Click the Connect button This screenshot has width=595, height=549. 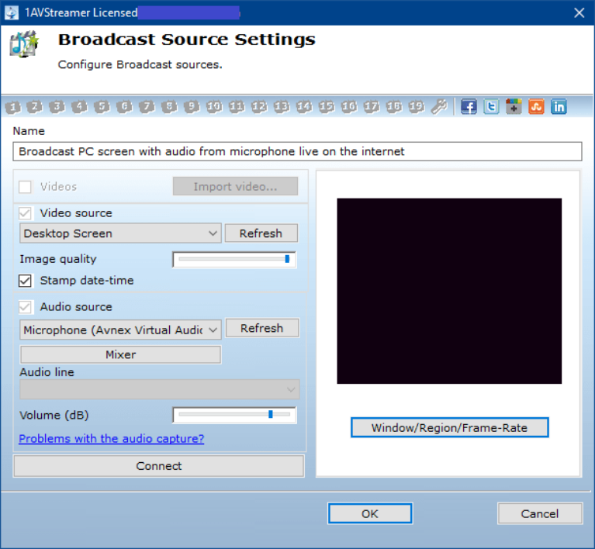point(158,466)
